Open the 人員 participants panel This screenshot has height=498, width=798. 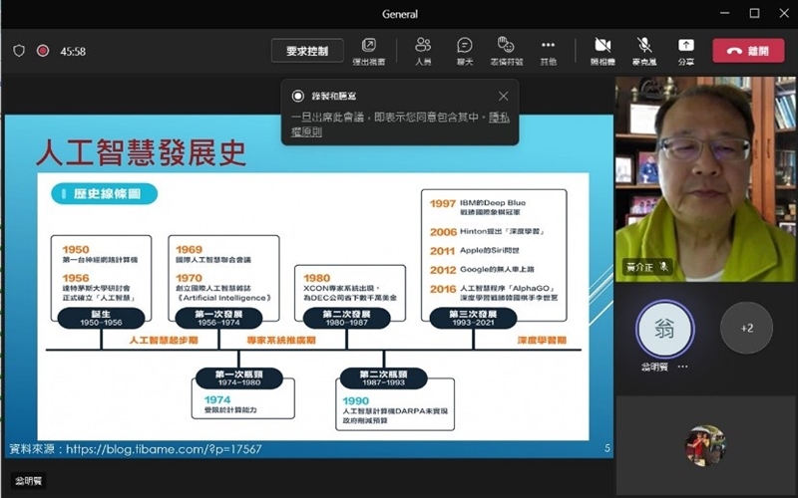[423, 50]
